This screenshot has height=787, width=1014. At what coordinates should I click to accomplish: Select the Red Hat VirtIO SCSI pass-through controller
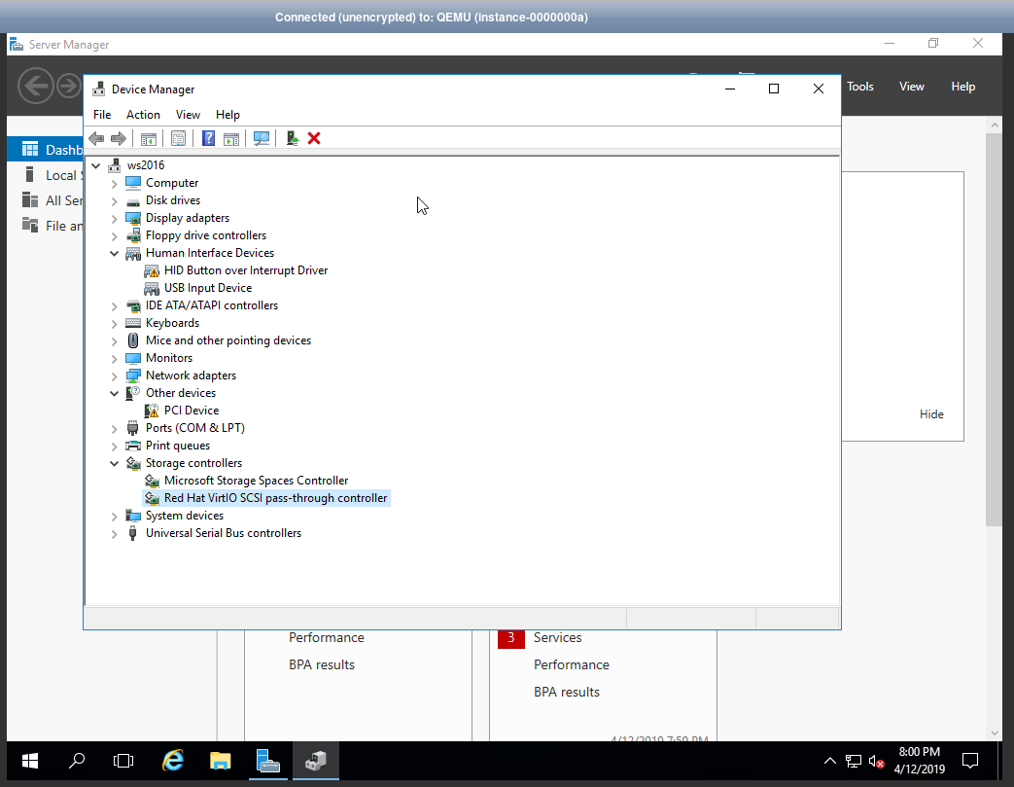click(277, 497)
